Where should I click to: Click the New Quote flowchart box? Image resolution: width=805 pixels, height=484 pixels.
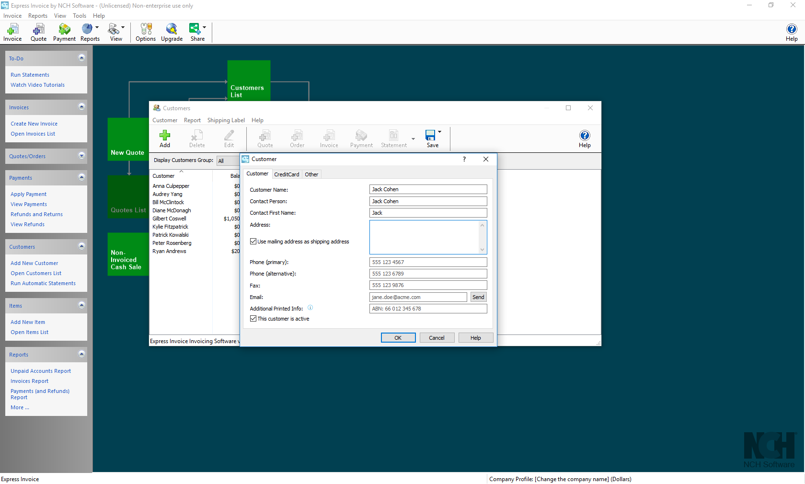(128, 139)
